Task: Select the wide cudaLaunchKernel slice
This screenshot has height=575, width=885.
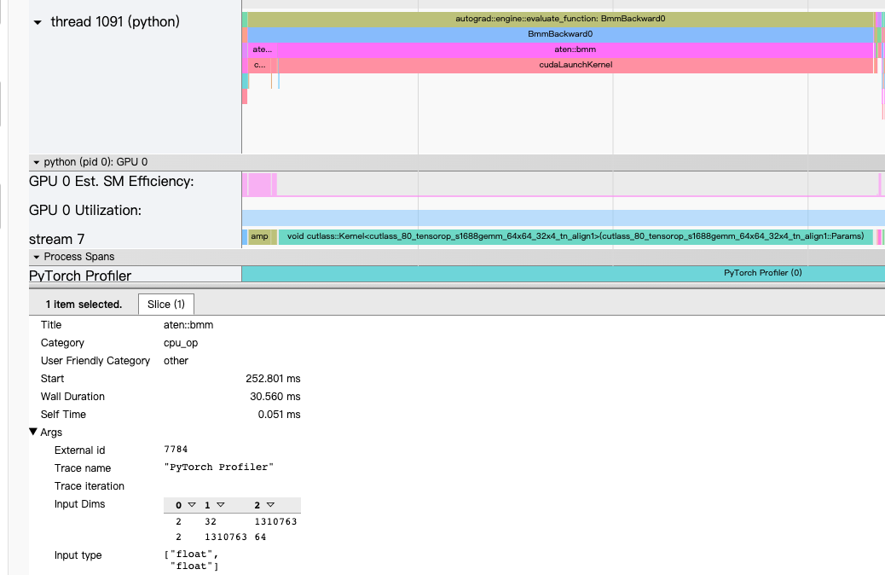Action: pyautogui.click(x=576, y=65)
